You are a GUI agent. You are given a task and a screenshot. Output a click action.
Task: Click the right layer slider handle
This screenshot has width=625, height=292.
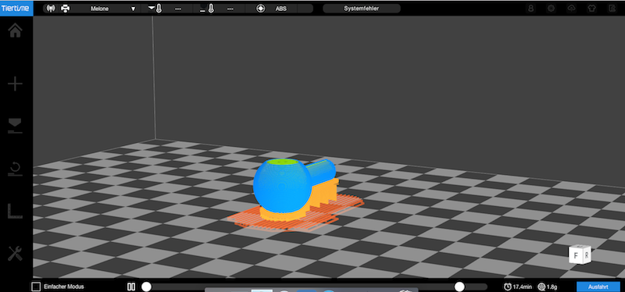tap(459, 287)
